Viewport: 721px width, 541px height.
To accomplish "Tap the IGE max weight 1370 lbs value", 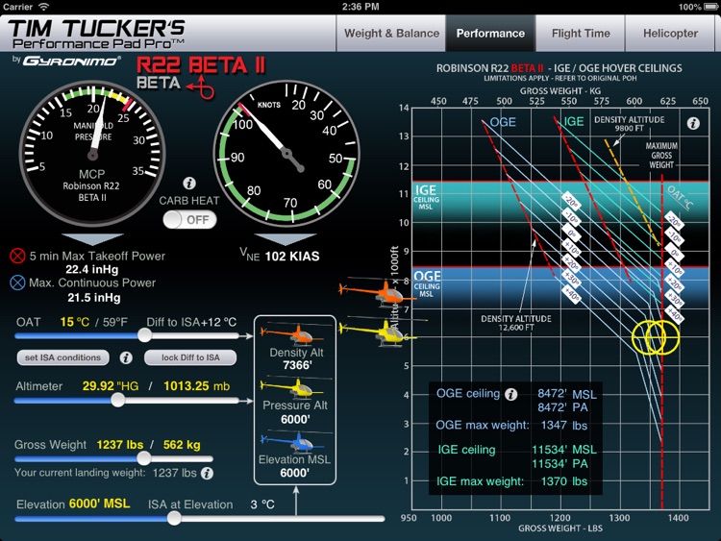I will pos(564,481).
